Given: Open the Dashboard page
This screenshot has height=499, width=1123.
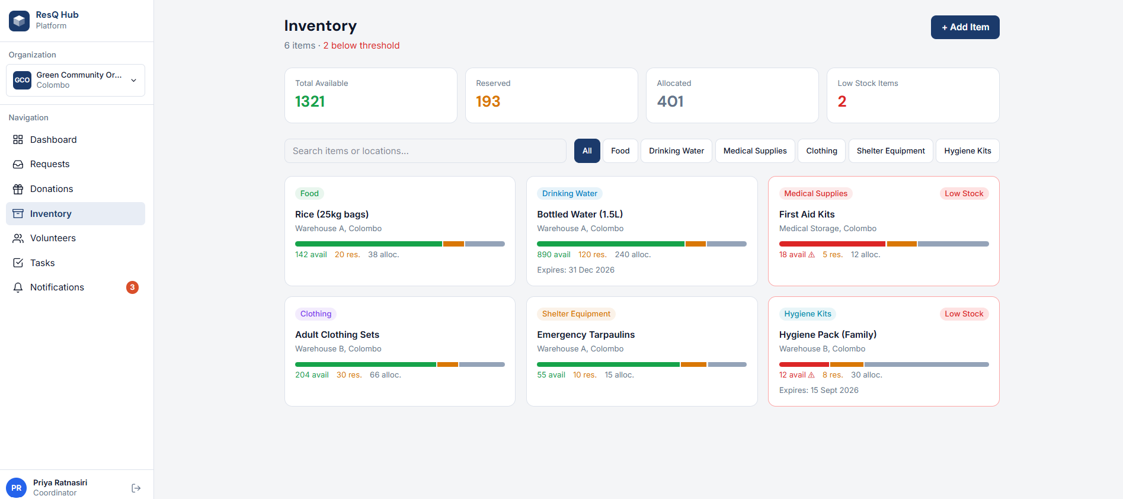Looking at the screenshot, I should [75, 140].
